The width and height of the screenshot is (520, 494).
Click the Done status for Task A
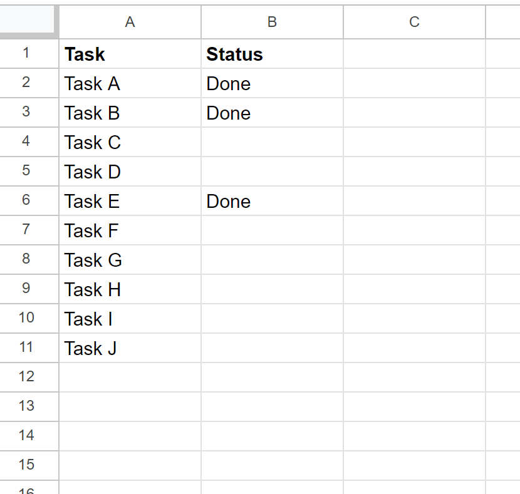tap(271, 83)
